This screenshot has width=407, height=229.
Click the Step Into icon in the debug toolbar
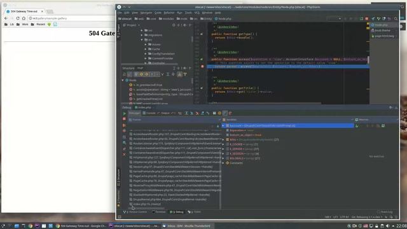click(191, 113)
